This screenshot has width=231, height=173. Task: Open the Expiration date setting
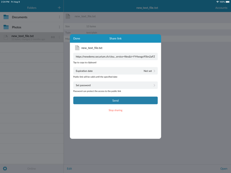tap(116, 71)
